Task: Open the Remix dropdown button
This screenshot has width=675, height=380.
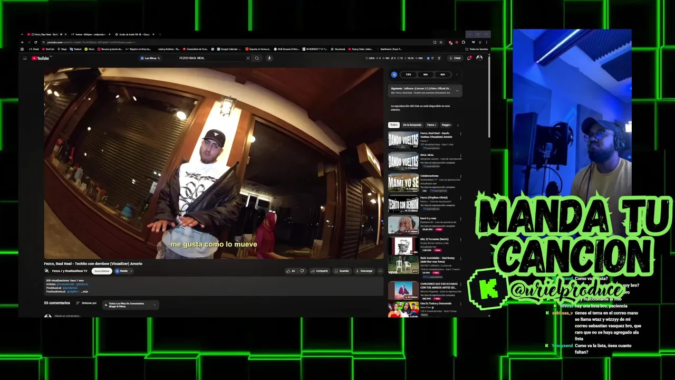Action: pyautogui.click(x=123, y=271)
